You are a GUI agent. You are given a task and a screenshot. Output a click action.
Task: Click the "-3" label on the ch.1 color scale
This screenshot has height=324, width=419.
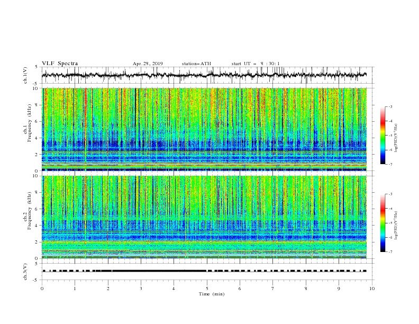390,106
